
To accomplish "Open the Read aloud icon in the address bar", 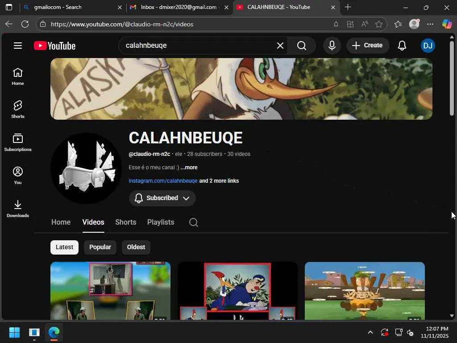I will pyautogui.click(x=365, y=24).
